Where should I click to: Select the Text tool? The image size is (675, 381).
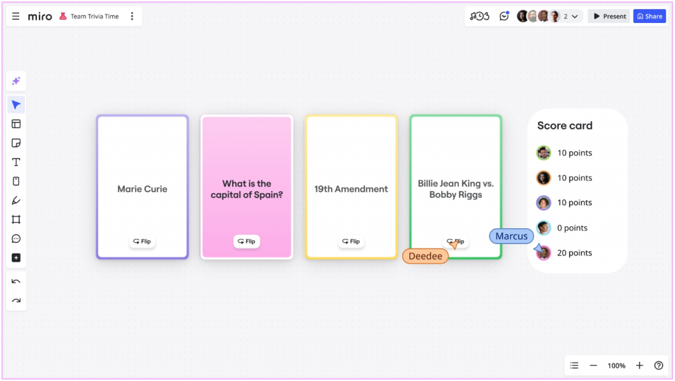click(x=16, y=162)
